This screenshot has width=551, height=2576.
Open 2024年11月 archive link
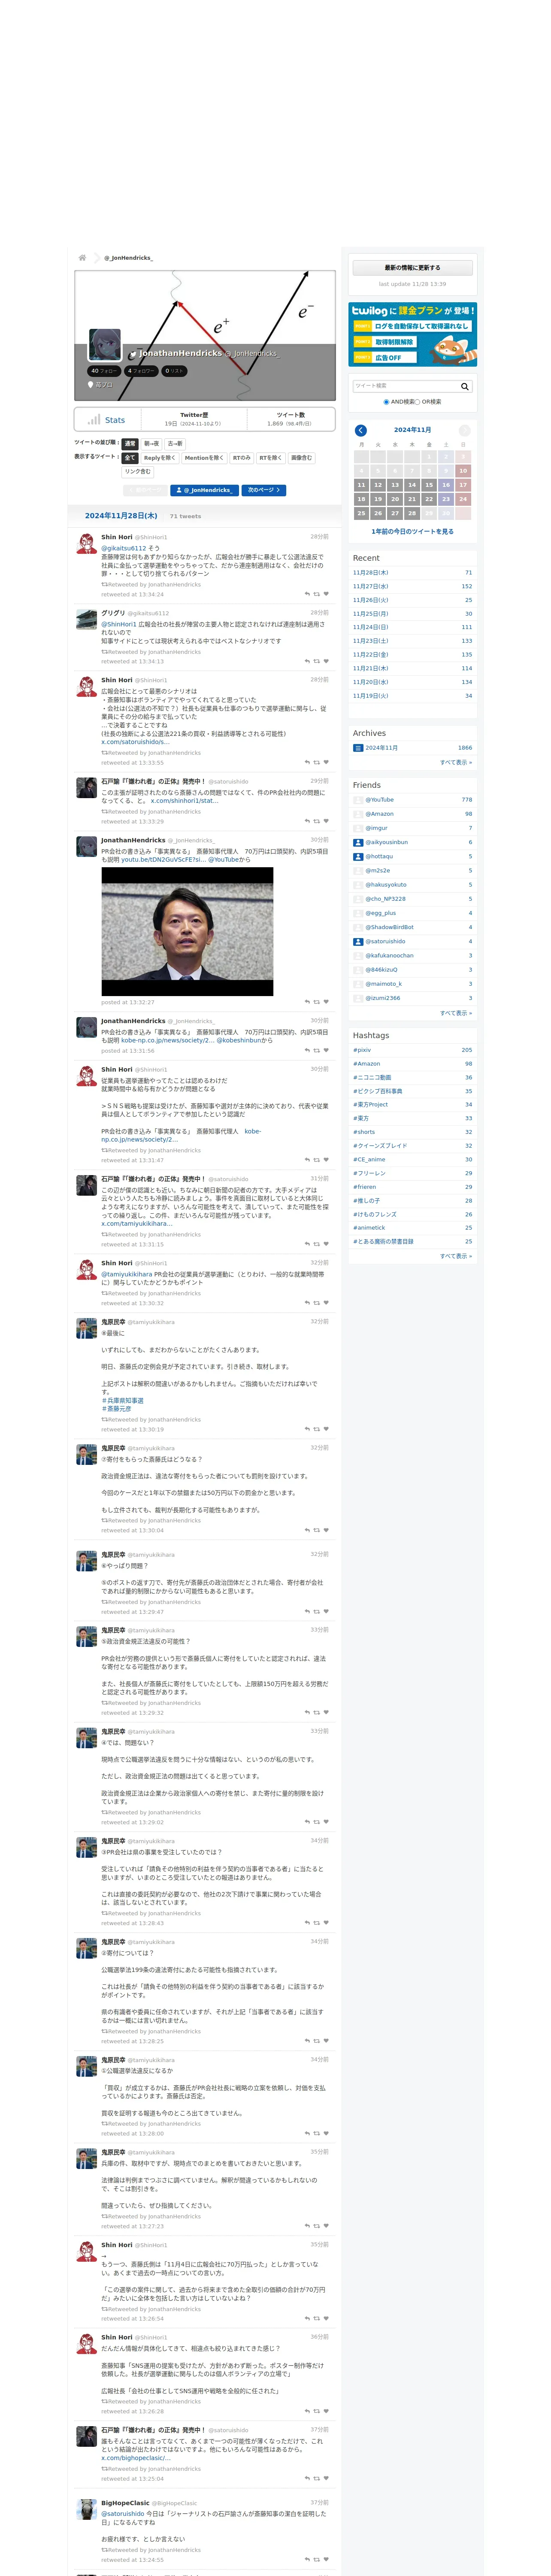382,748
